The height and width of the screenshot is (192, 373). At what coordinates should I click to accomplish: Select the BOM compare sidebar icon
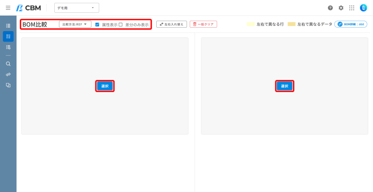tap(8, 36)
